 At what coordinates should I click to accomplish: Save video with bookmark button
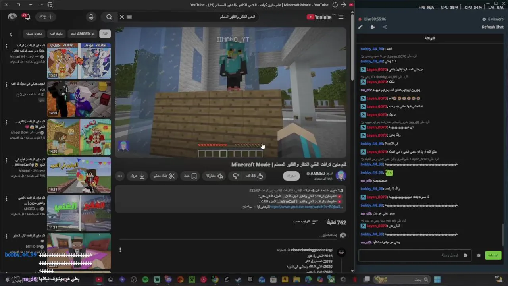(x=190, y=176)
